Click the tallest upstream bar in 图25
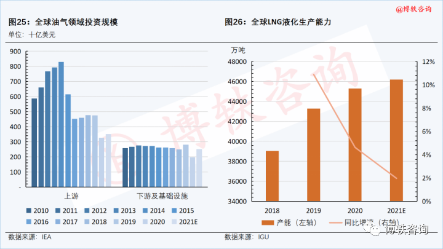Viewport: 443px width, 249px height. (x=61, y=124)
